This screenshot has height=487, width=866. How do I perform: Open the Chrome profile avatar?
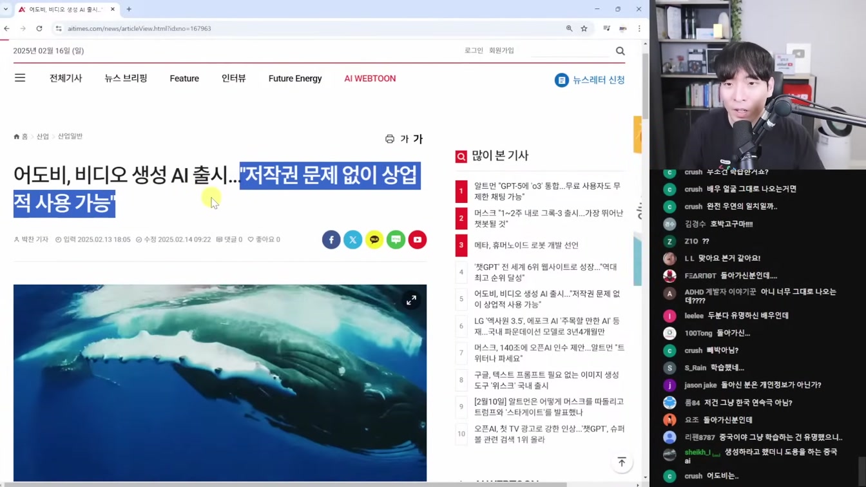623,28
